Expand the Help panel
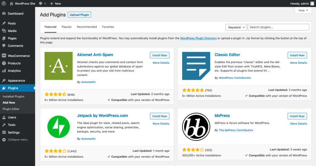 (303, 10)
